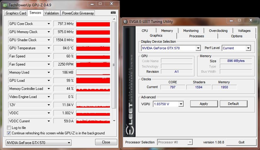Click the 797.3 MHz core clock value

click(65, 24)
